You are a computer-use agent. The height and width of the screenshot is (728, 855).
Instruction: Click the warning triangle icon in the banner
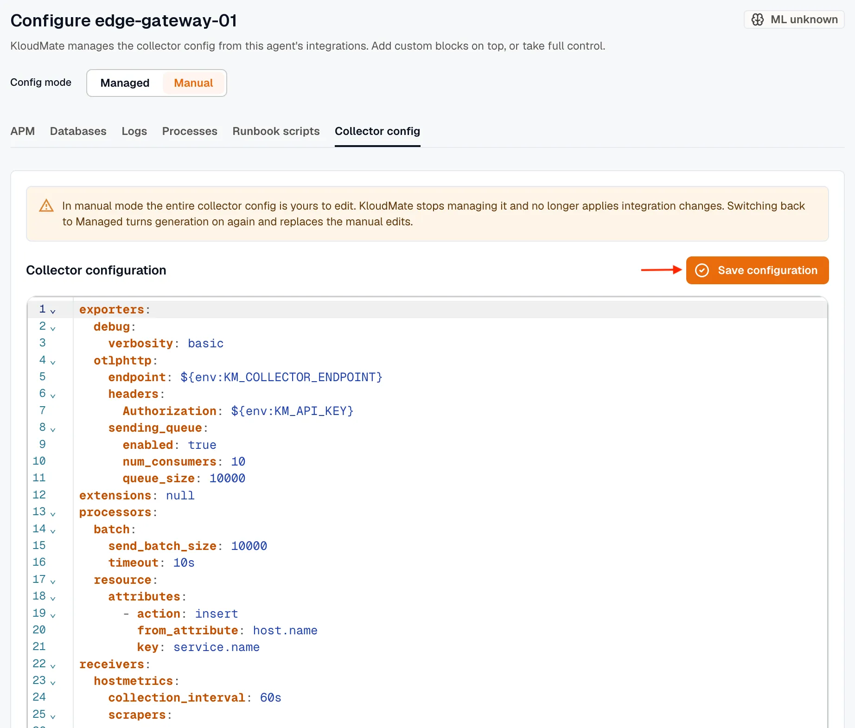[46, 205]
